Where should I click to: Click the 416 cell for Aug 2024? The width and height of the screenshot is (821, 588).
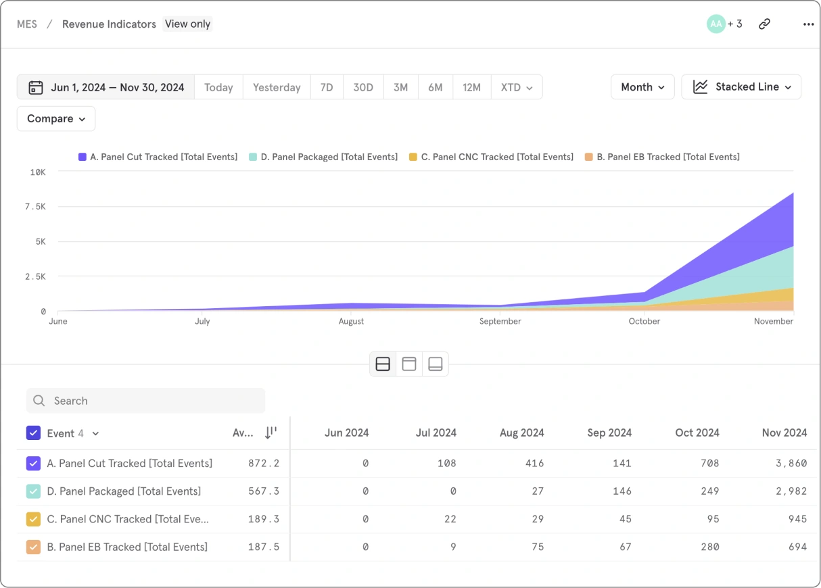[x=534, y=464]
